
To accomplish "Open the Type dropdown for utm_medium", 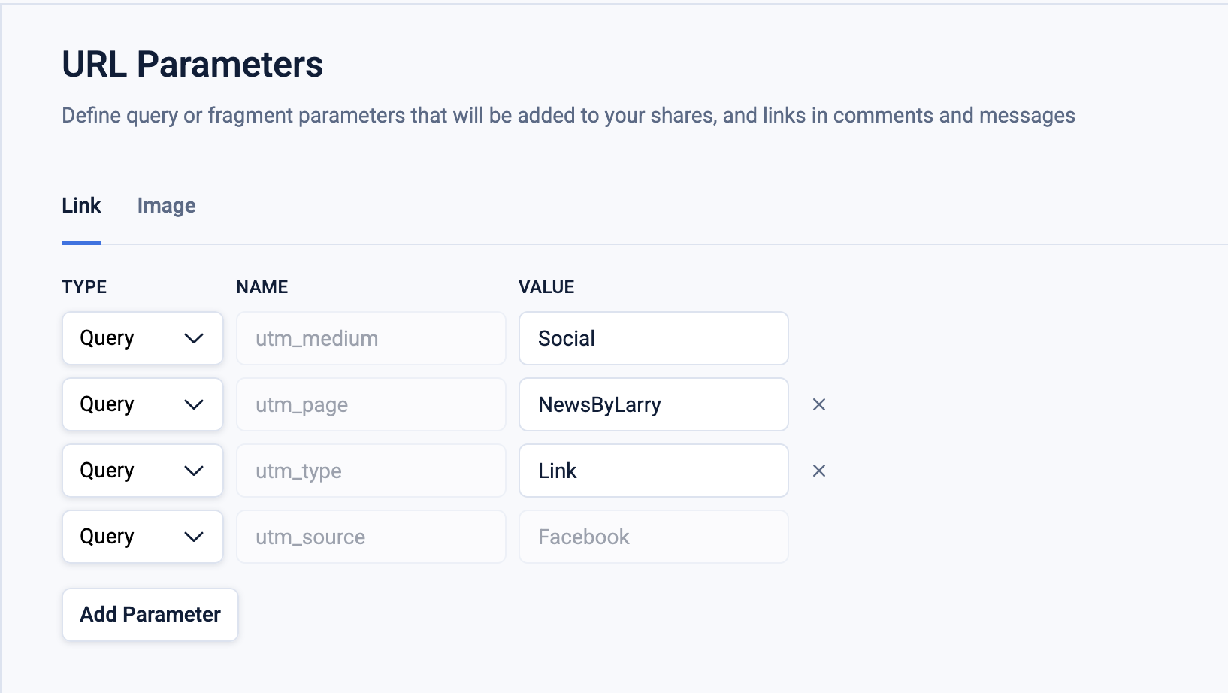I will click(x=143, y=338).
